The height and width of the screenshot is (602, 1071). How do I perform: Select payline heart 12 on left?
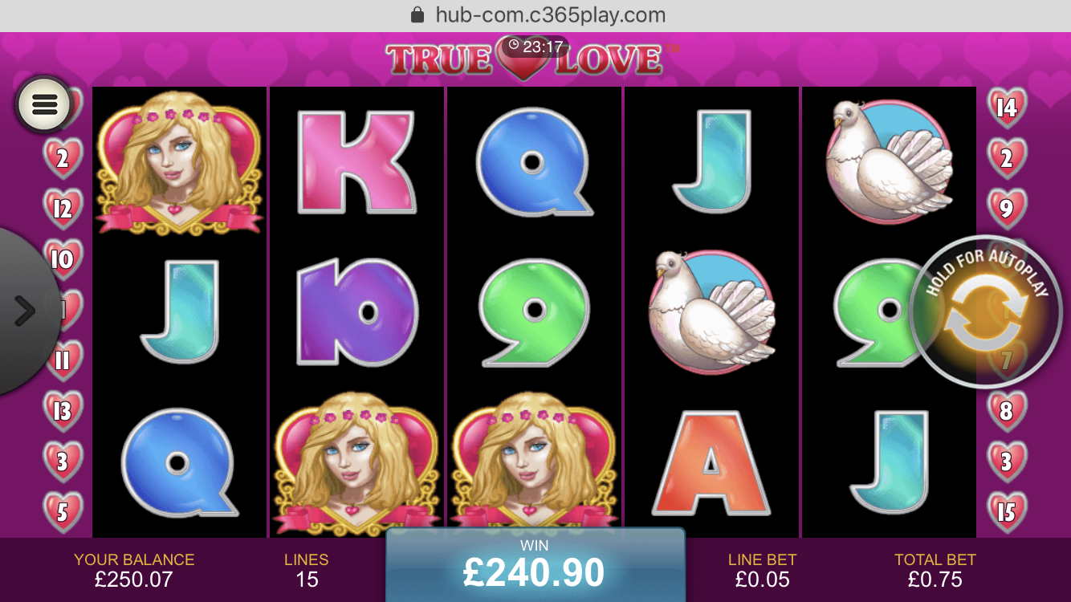pyautogui.click(x=63, y=209)
